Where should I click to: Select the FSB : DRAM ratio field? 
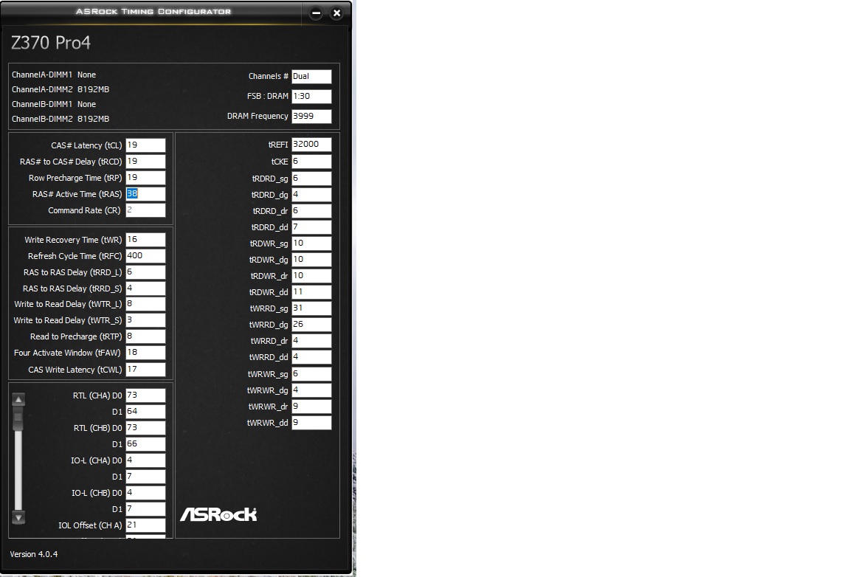click(x=311, y=97)
